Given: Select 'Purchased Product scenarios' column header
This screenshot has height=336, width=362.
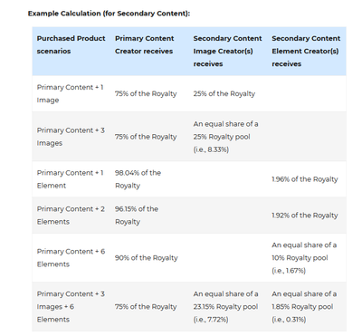Looking at the screenshot, I should (x=71, y=44).
